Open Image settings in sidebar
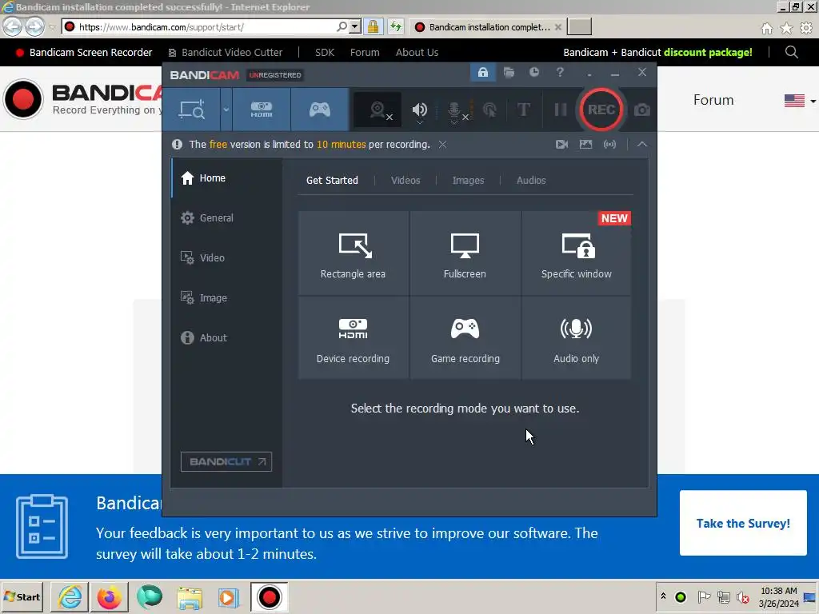 226,298
